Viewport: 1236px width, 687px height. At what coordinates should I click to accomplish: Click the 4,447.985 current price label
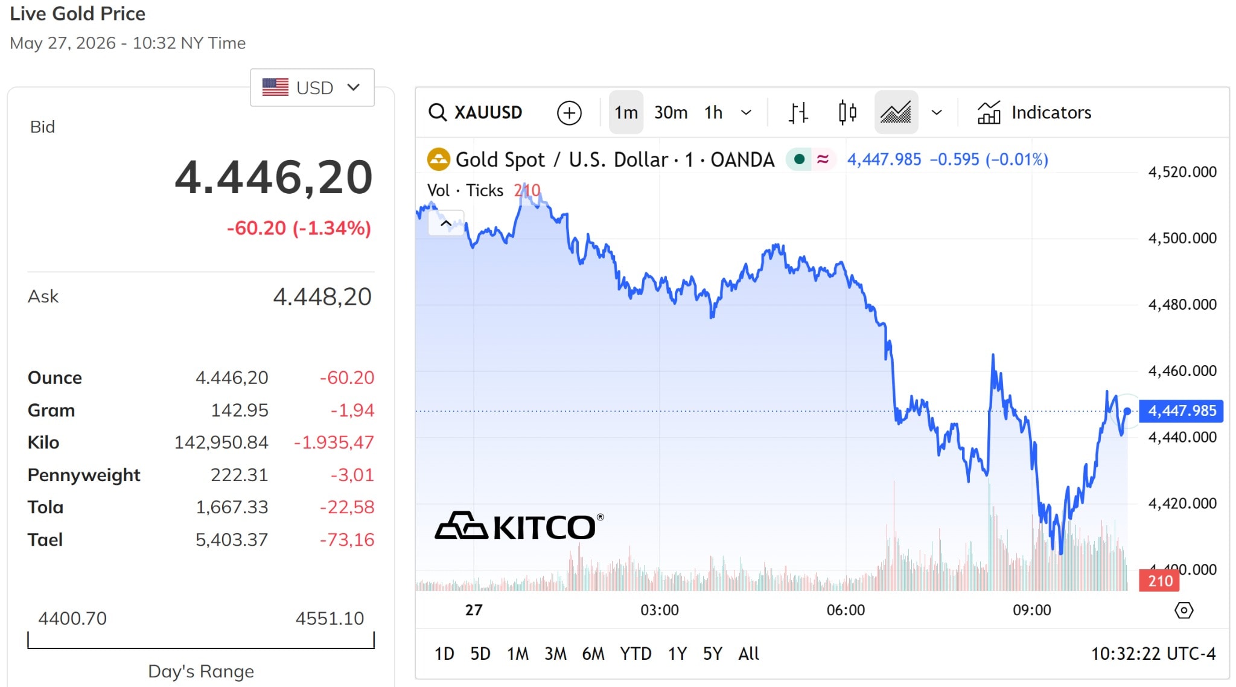point(1181,411)
